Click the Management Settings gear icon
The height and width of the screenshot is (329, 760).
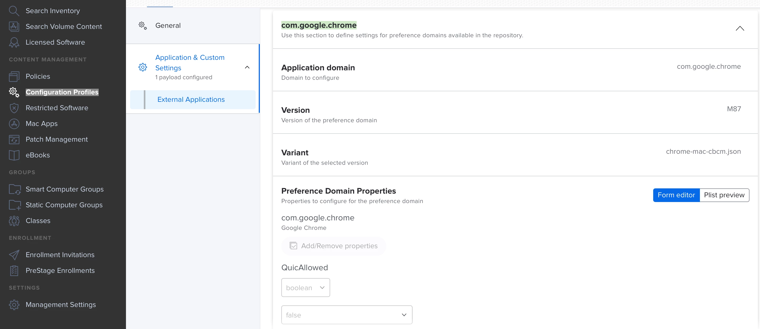click(x=14, y=305)
